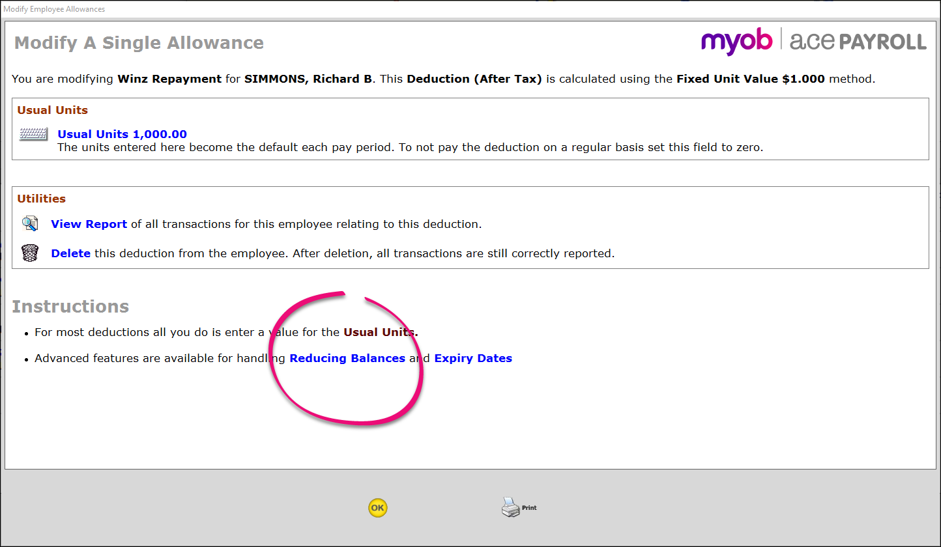The width and height of the screenshot is (941, 547).
Task: Click the employee name SIMMONS, Richard B
Action: click(308, 79)
